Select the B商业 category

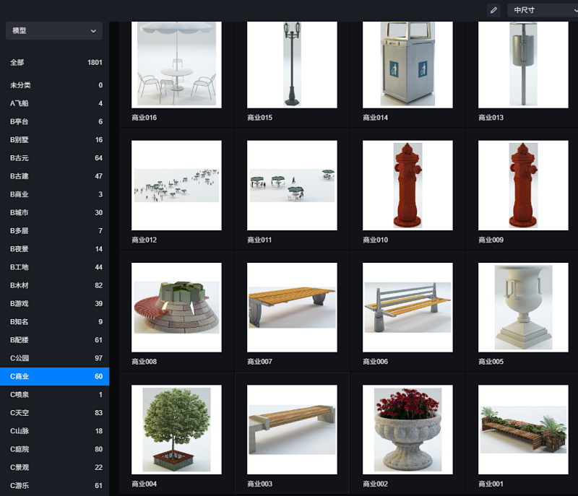[x=55, y=194]
